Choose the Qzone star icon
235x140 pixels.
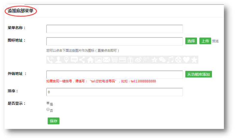(x=154, y=60)
